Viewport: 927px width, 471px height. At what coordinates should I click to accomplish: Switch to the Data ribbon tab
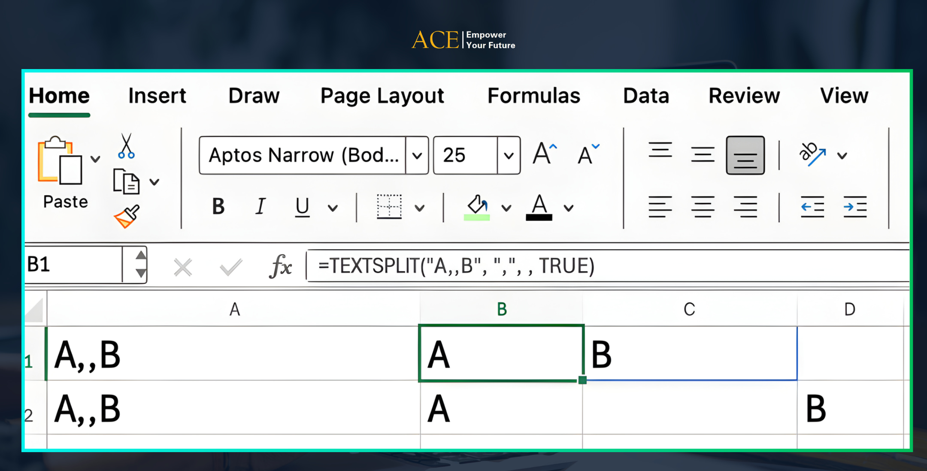tap(646, 96)
